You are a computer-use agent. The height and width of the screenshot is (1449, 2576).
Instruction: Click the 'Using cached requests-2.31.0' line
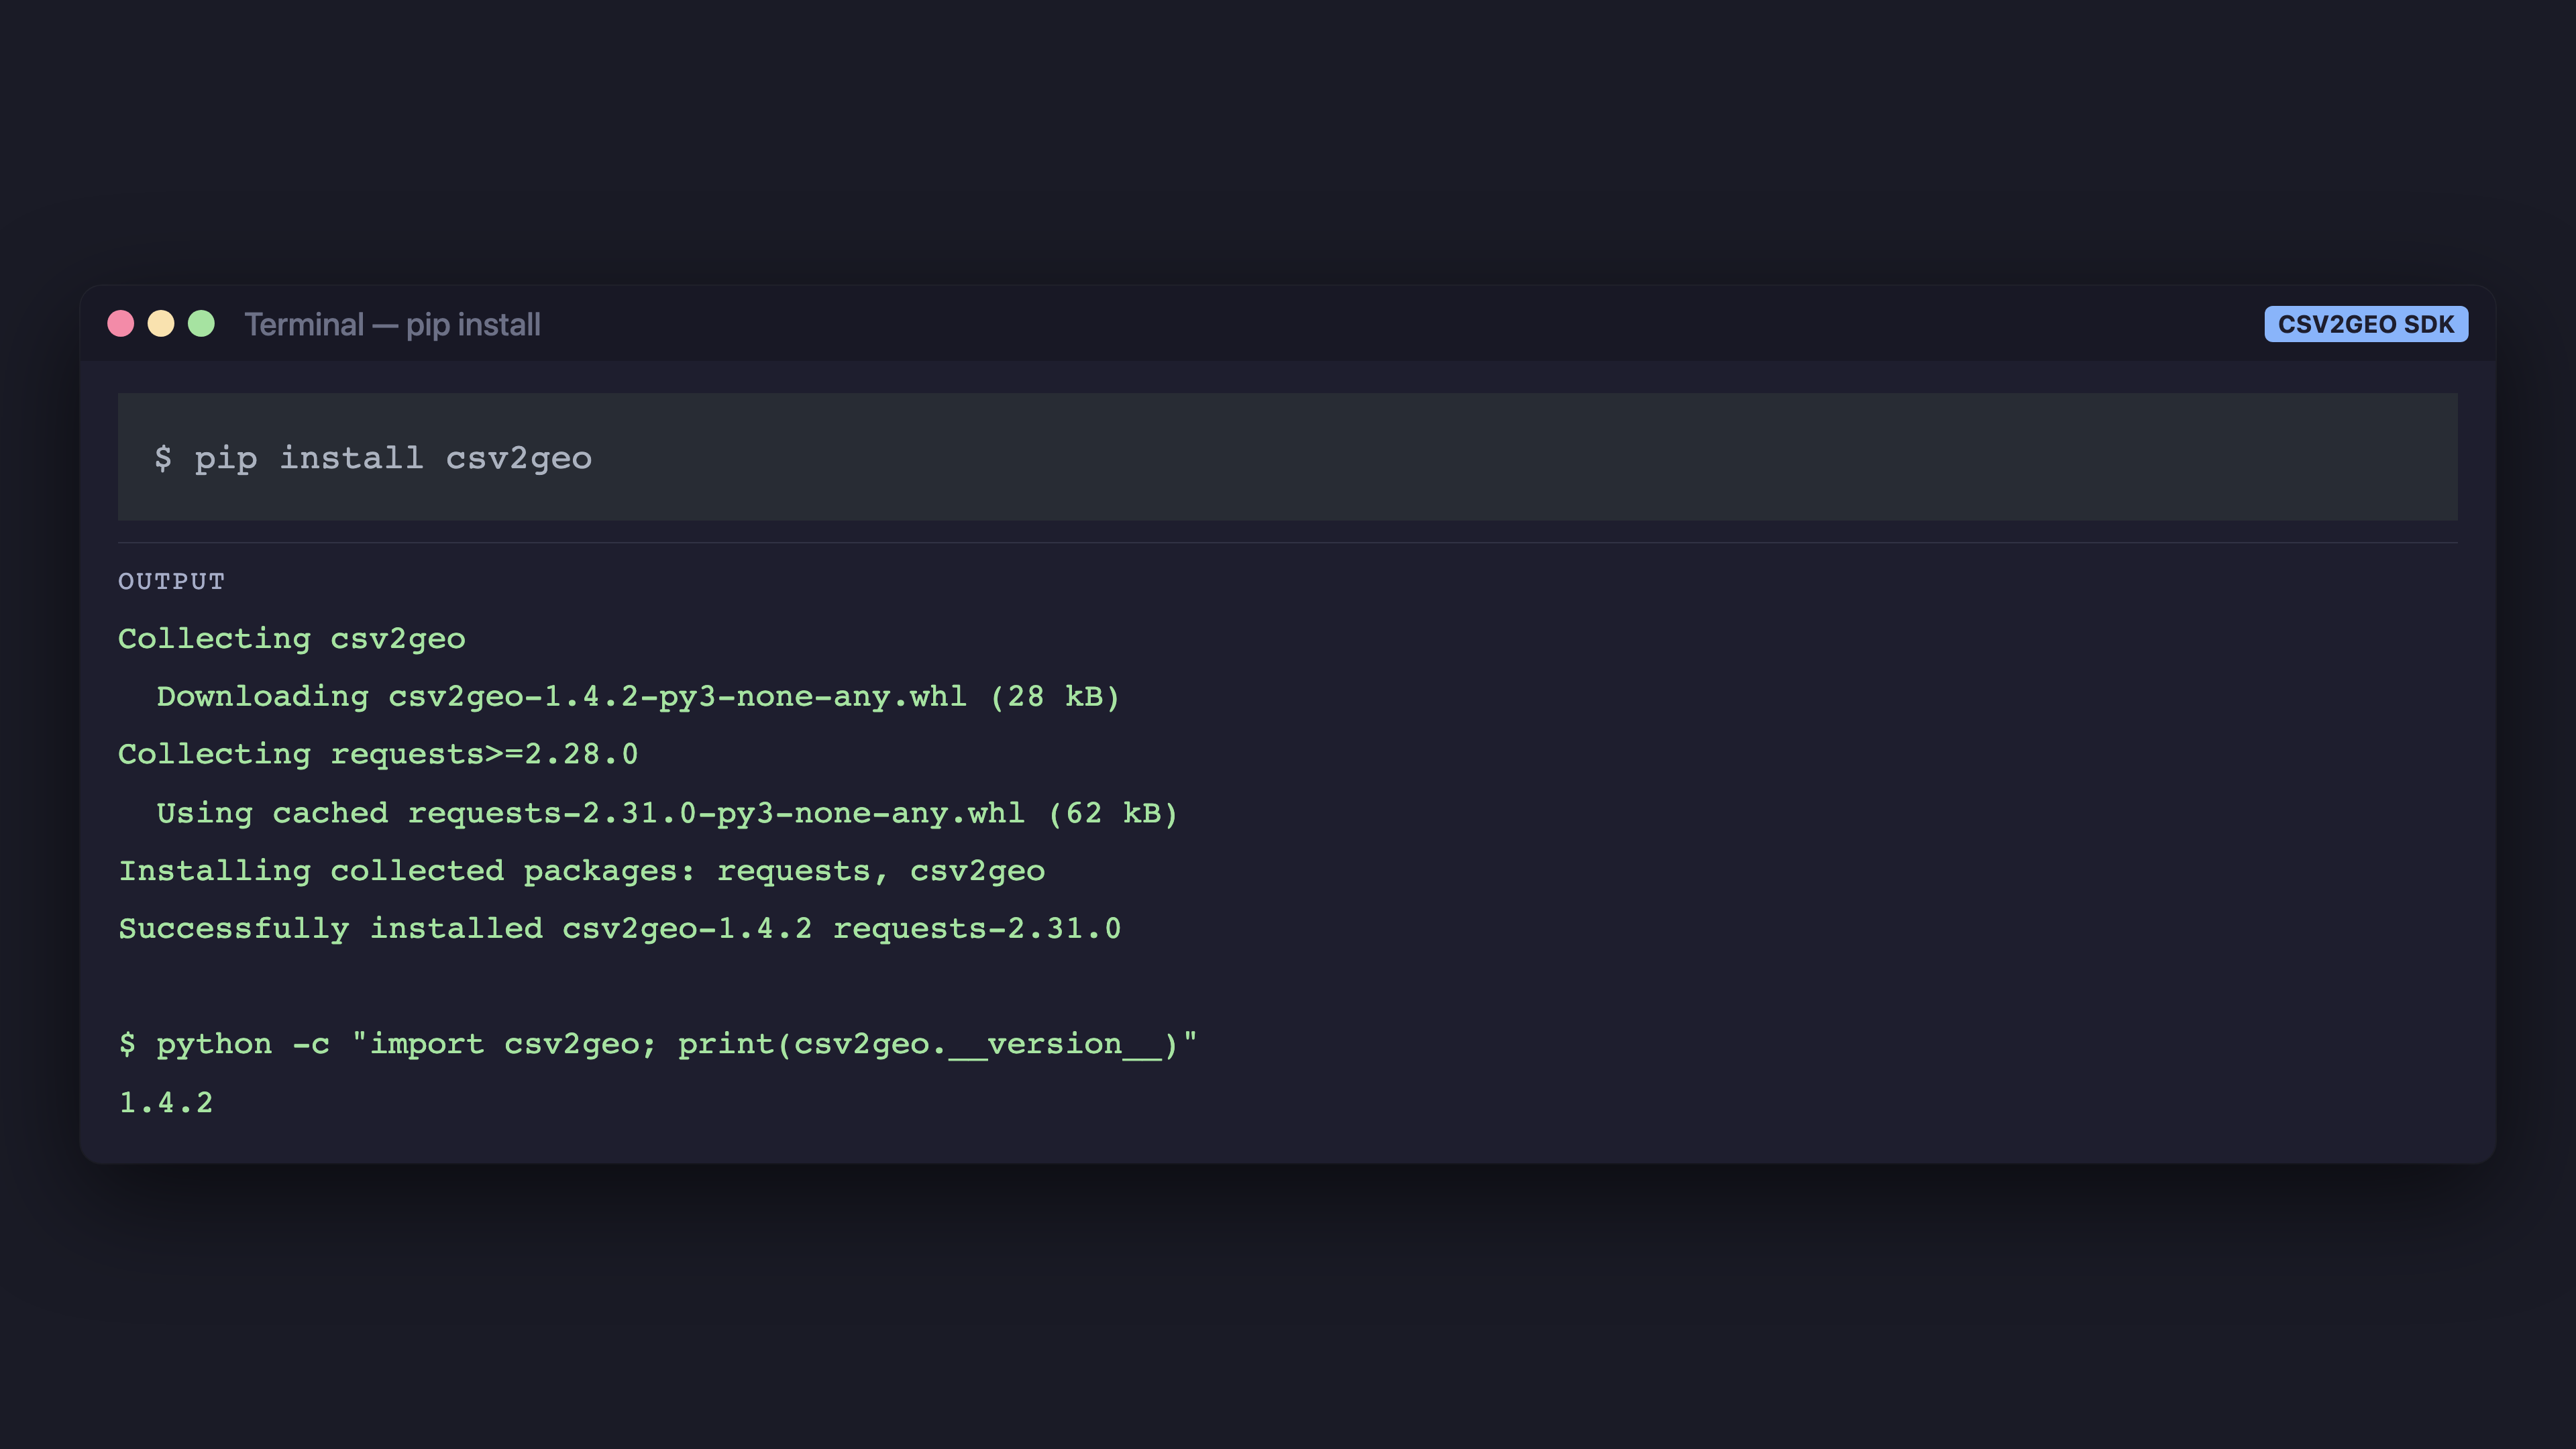coord(667,813)
